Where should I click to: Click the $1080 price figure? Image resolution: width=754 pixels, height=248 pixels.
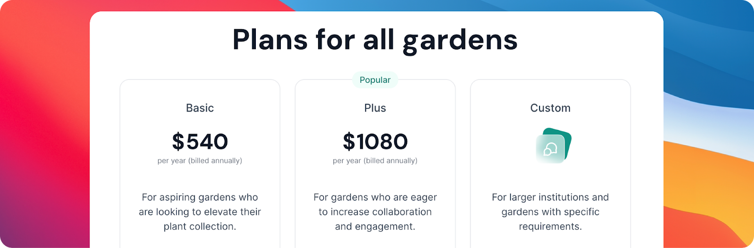375,142
